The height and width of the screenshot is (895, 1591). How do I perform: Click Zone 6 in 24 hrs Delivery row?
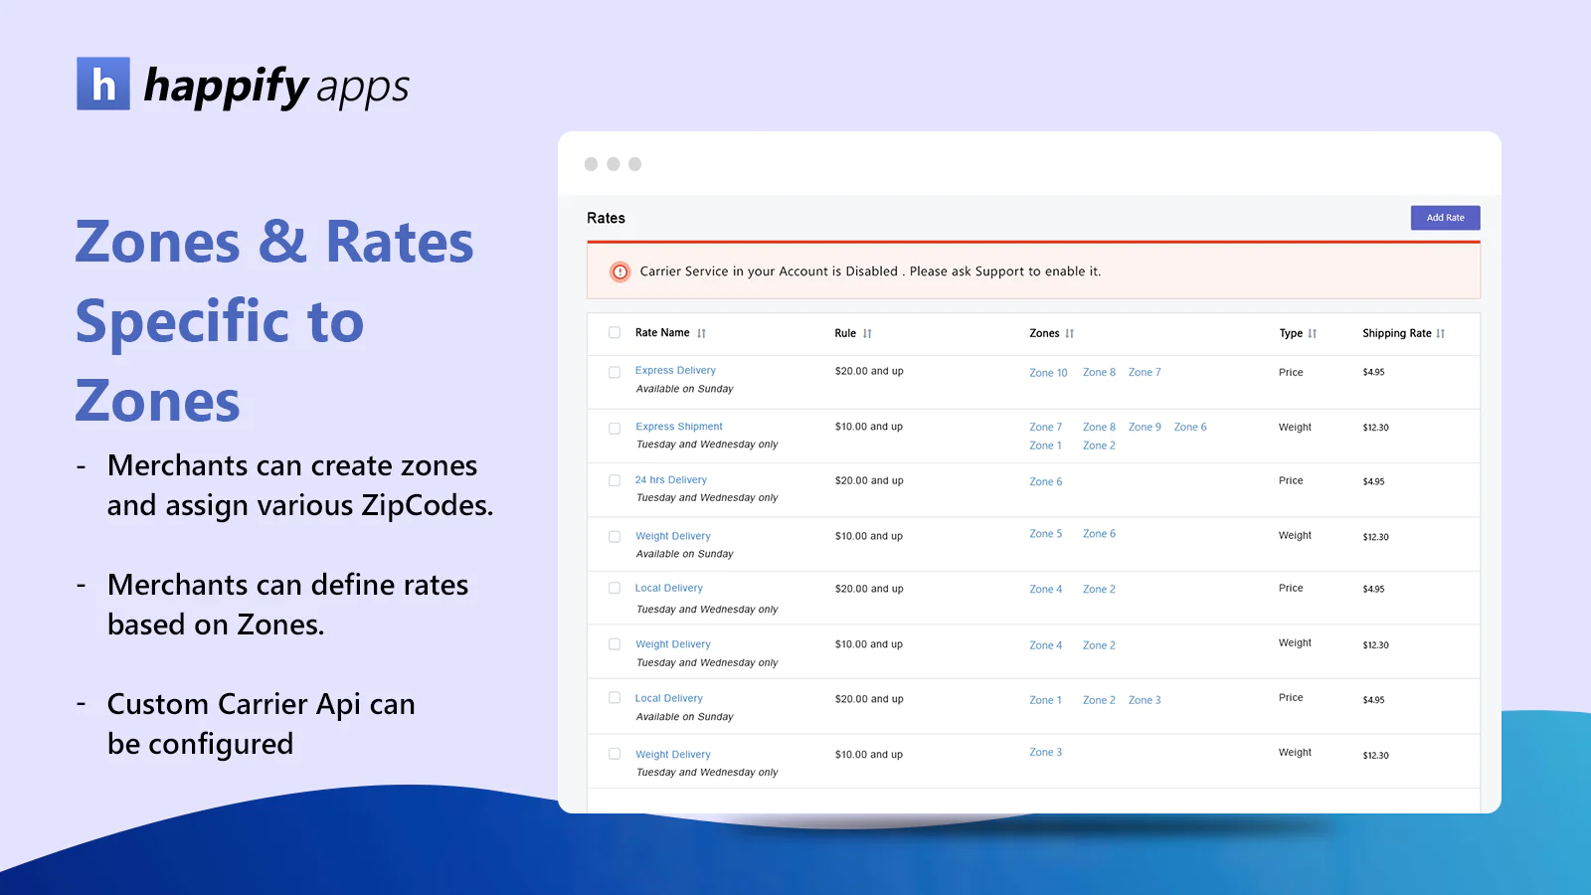(1045, 481)
